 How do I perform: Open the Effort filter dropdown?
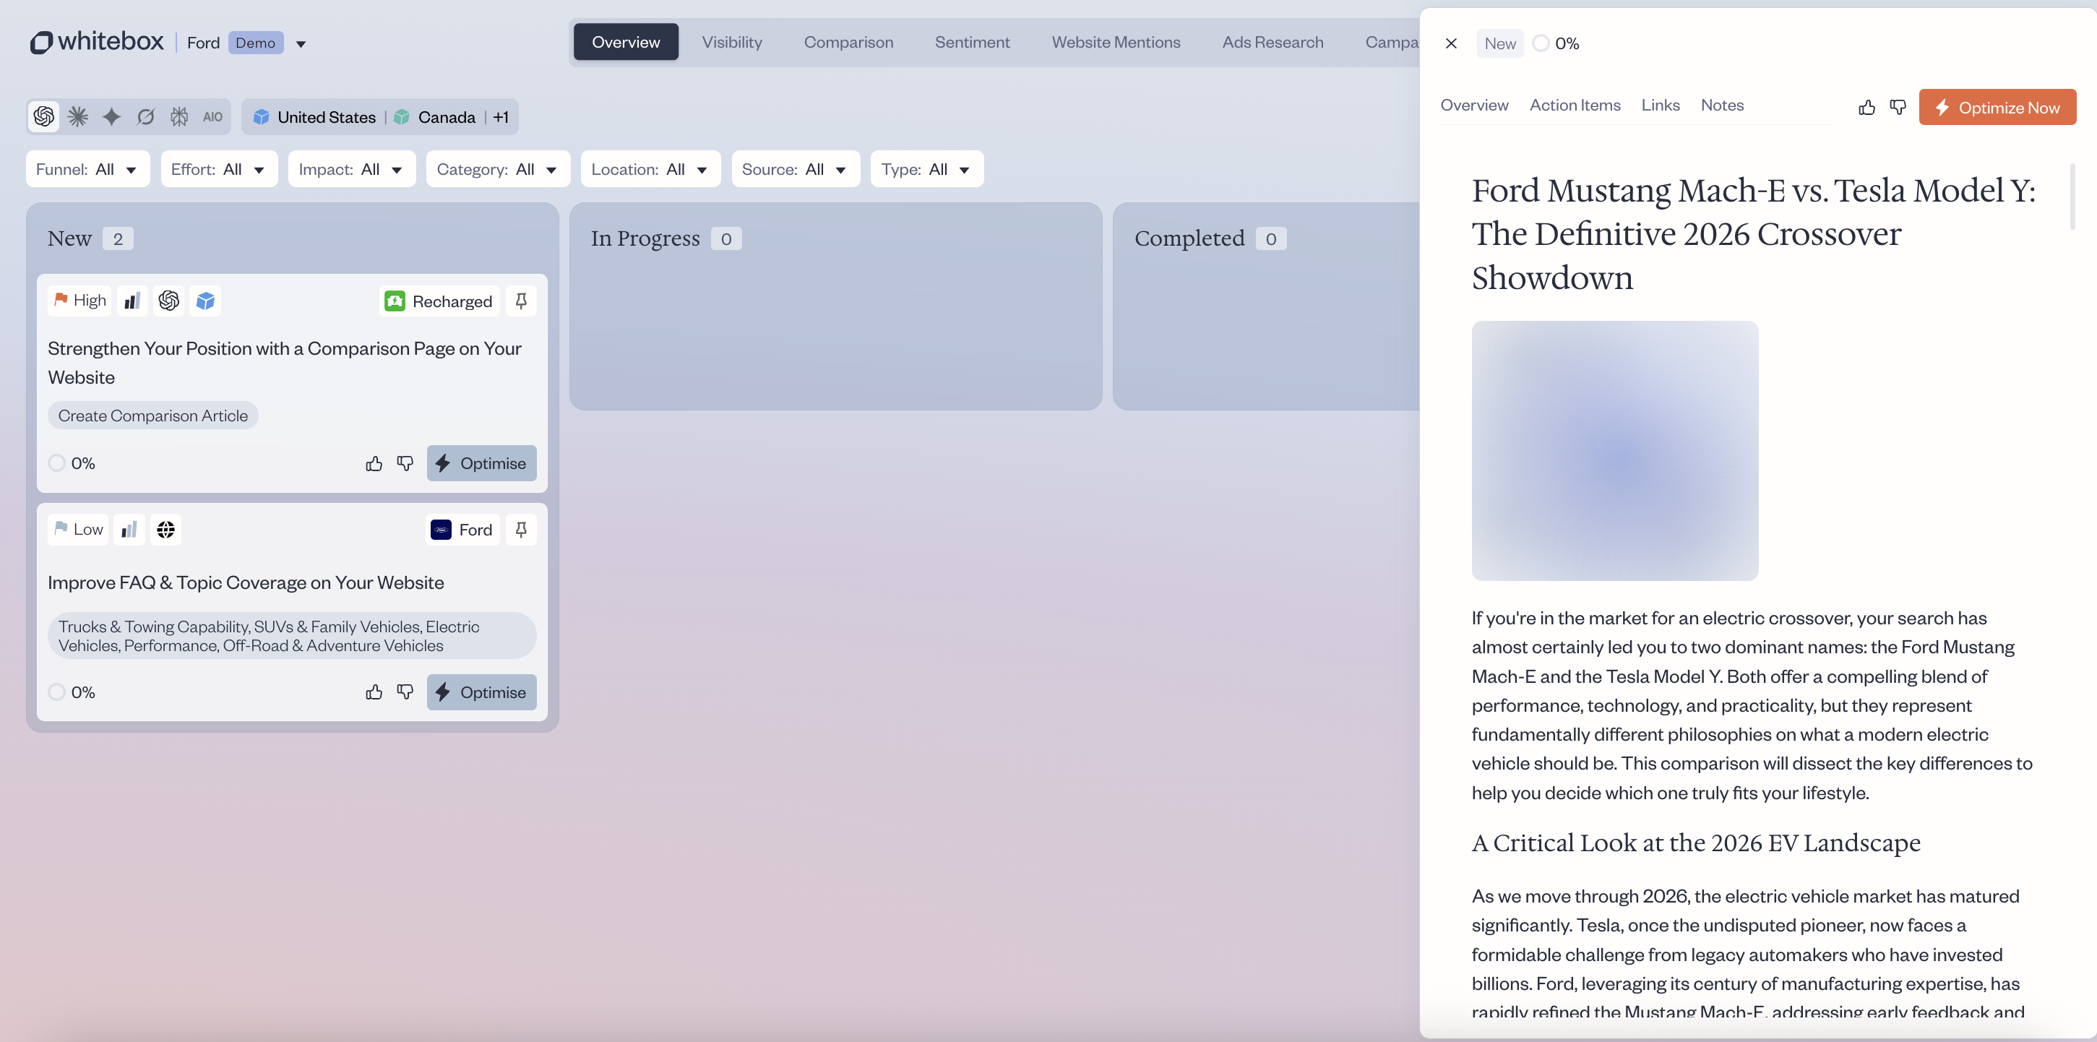pos(219,169)
